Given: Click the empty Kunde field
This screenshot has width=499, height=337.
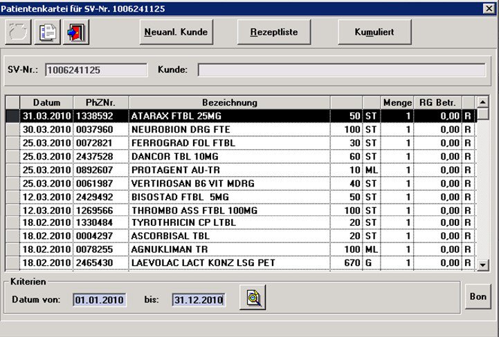Looking at the screenshot, I should pyautogui.click(x=342, y=70).
